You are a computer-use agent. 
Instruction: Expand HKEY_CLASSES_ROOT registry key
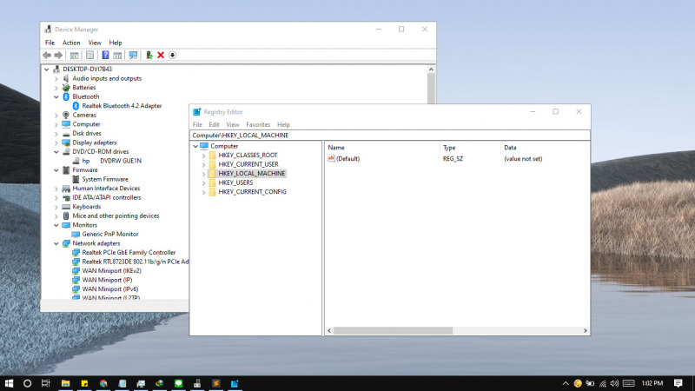(x=204, y=156)
